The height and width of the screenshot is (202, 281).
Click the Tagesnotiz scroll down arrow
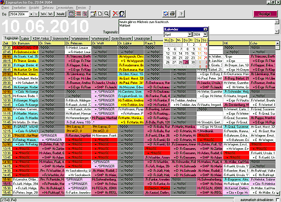pyautogui.click(x=277, y=32)
